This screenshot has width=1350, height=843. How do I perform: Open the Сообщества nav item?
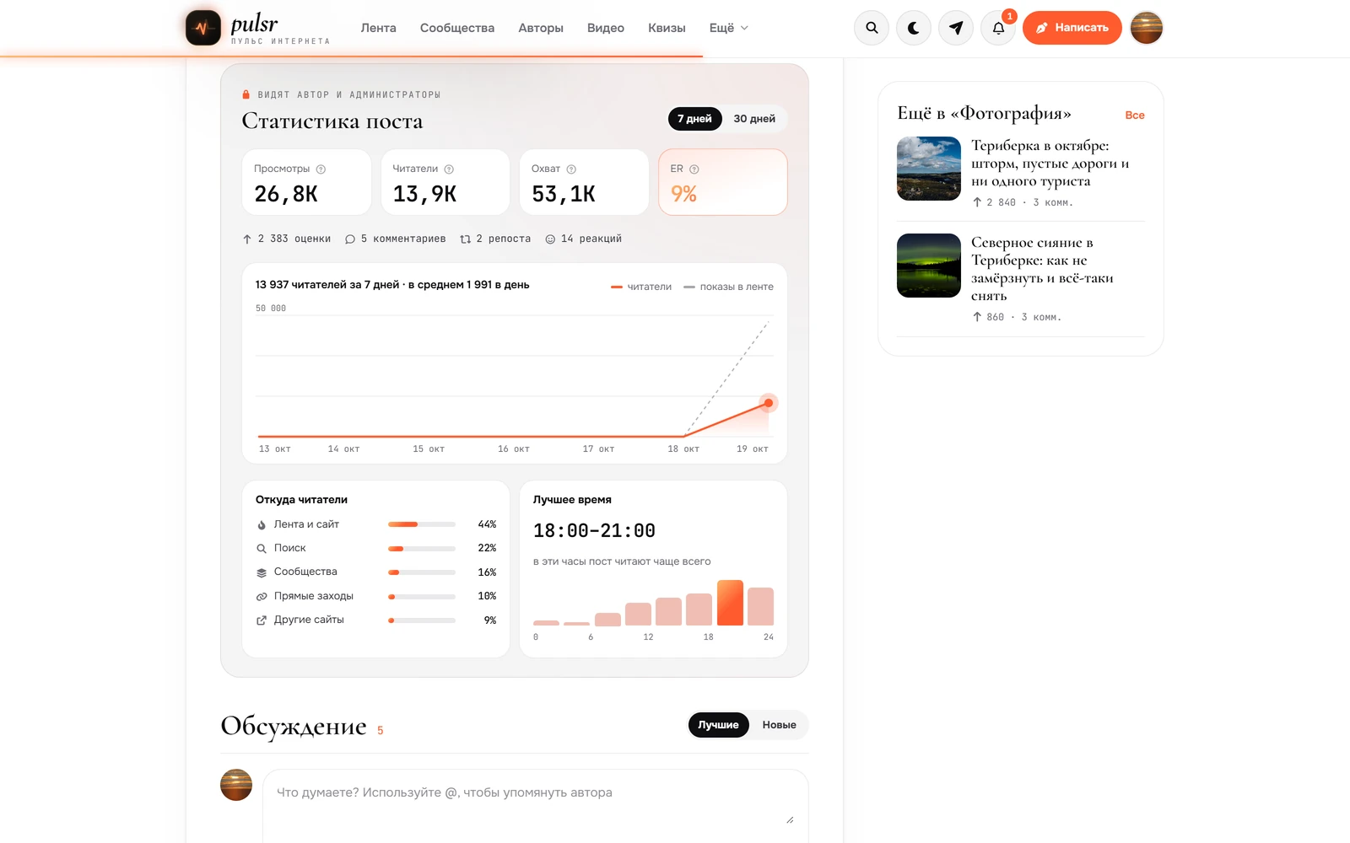click(x=457, y=28)
